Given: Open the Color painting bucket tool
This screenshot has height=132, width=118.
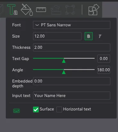Looking at the screenshot, I should click(x=27, y=10).
